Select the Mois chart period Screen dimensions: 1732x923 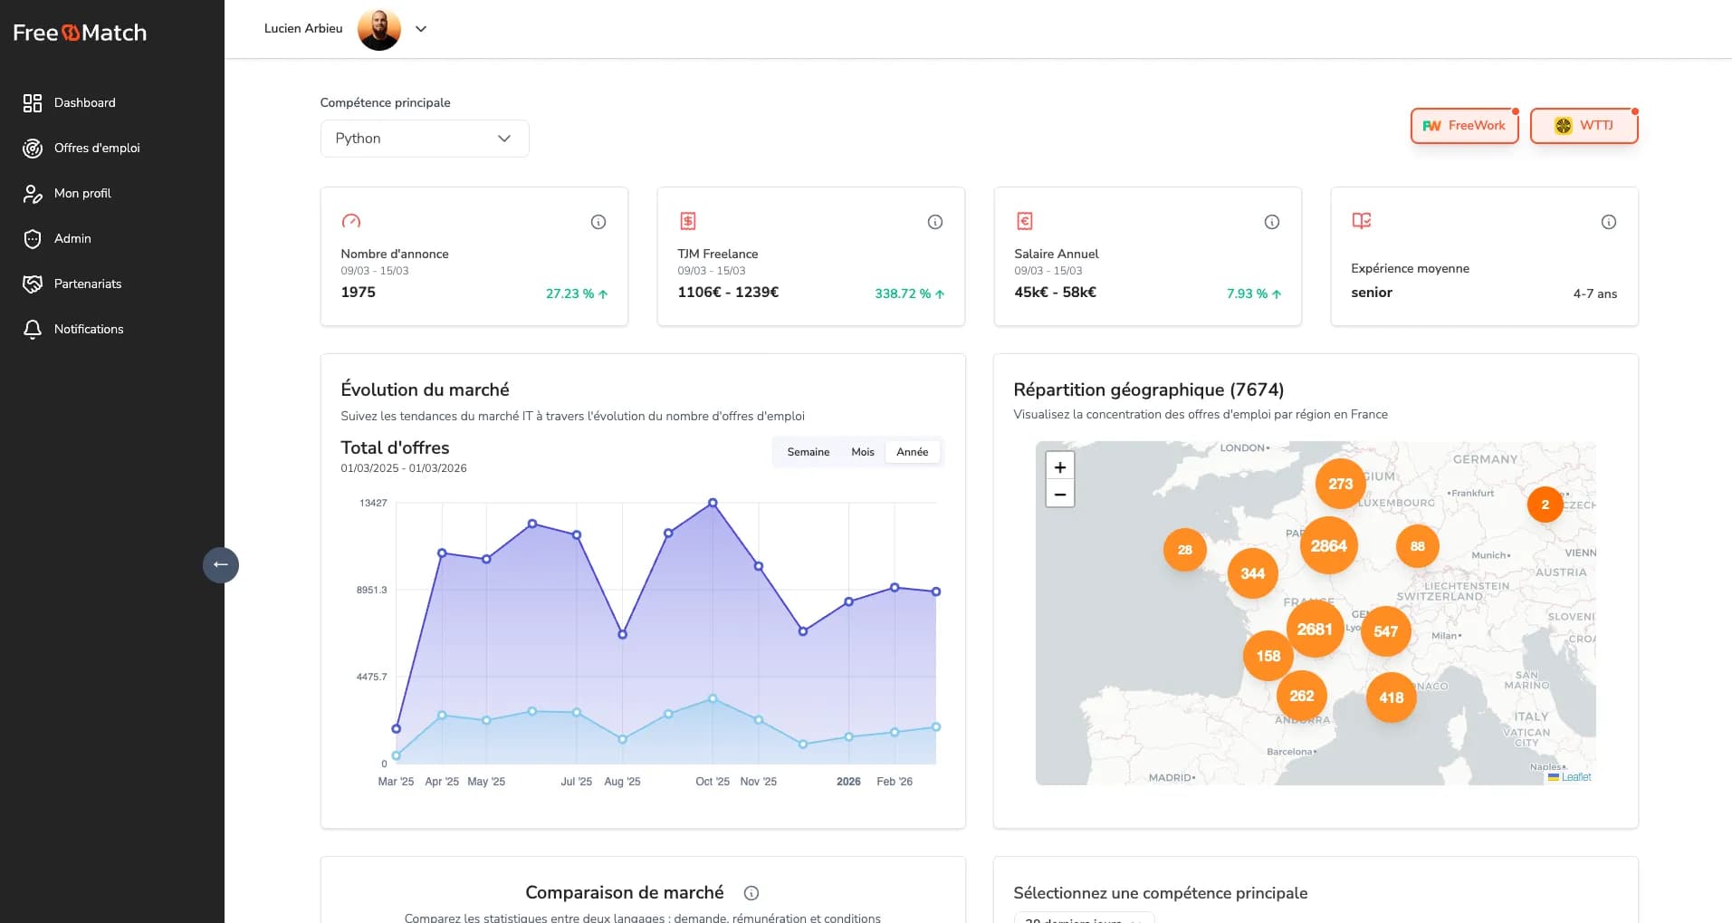point(862,452)
